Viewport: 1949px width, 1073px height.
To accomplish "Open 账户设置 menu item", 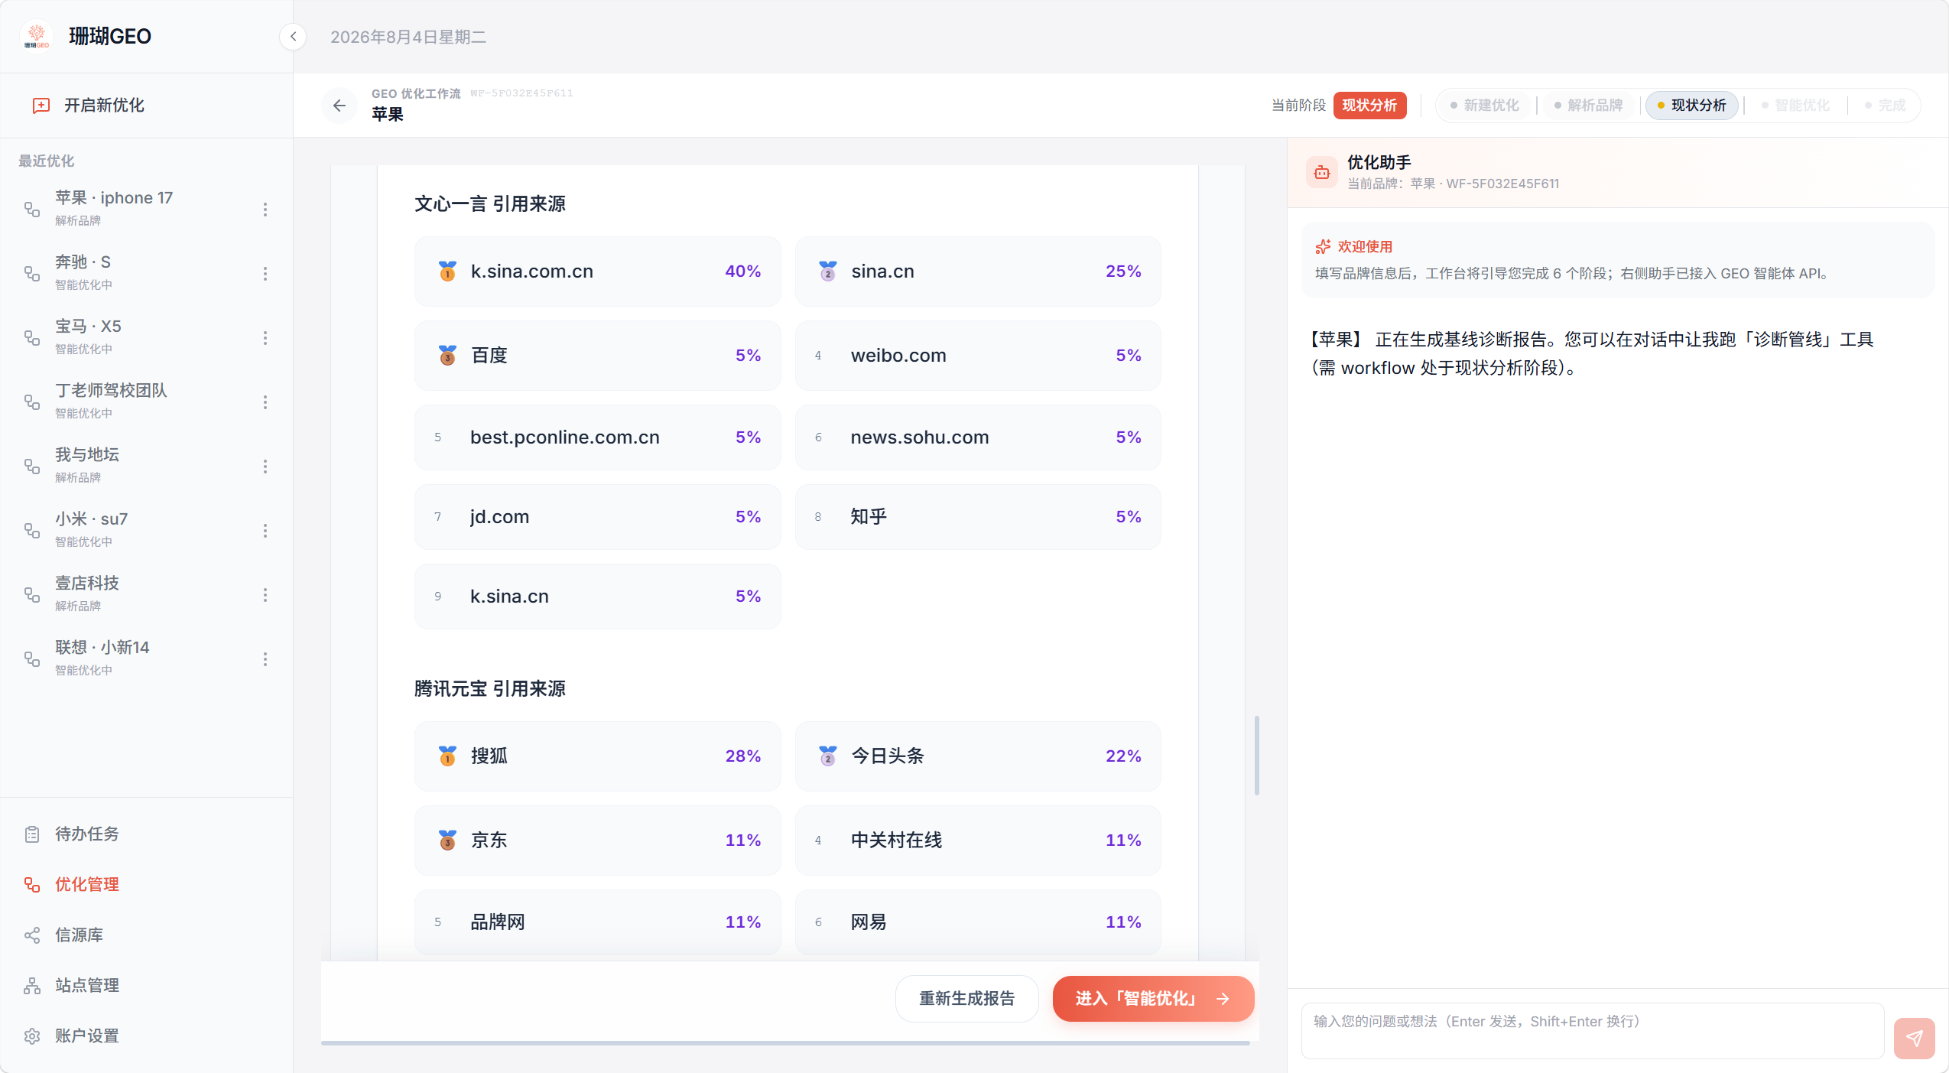I will 146,1036.
